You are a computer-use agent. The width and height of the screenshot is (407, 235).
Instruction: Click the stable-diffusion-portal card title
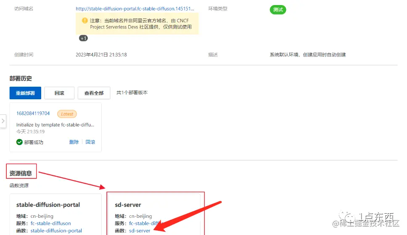48,205
